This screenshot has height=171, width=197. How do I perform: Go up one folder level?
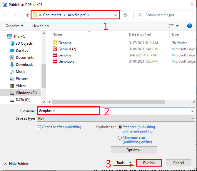pyautogui.click(x=28, y=15)
